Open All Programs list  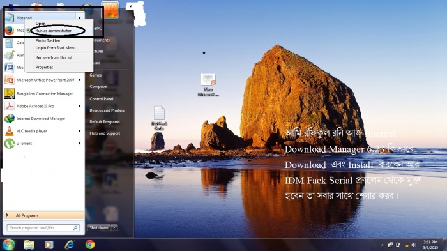click(44, 215)
